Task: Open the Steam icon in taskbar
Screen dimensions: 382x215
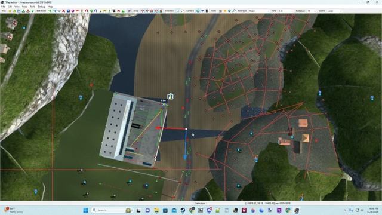Action: (x=183, y=210)
